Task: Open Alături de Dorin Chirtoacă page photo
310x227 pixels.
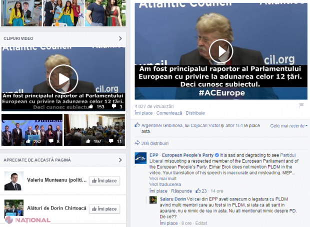Action: click(x=13, y=209)
